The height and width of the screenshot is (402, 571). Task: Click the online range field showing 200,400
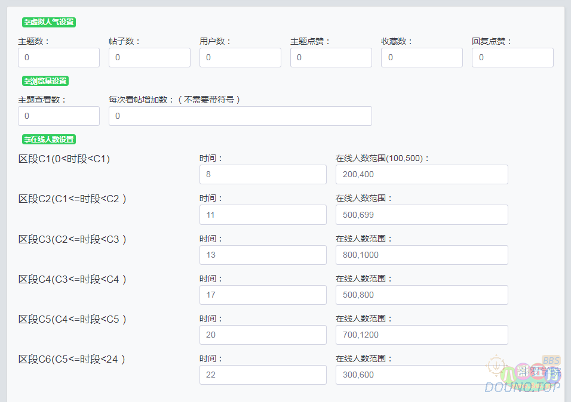tap(422, 175)
